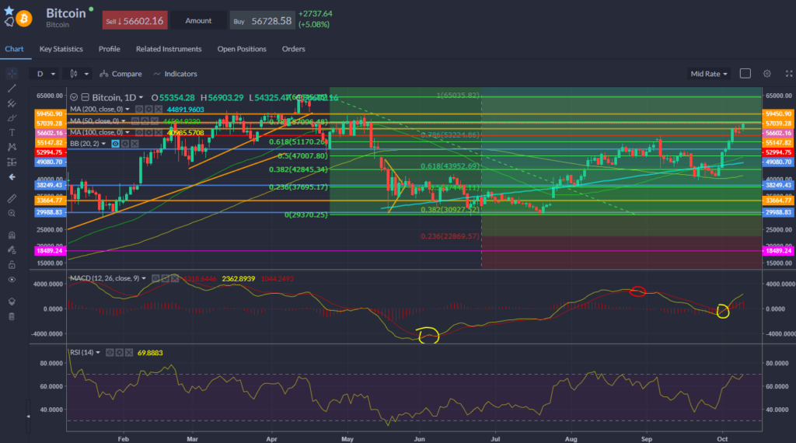Open the Mid Rate dropdown
Viewport: 796px width, 443px height.
(709, 74)
